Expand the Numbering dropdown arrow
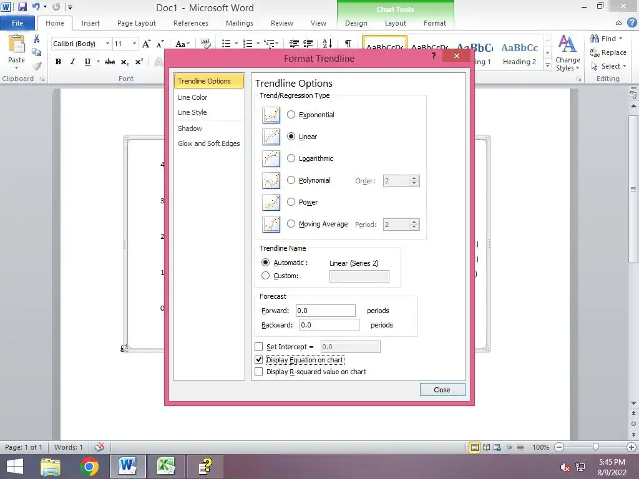This screenshot has height=479, width=639. (x=258, y=44)
